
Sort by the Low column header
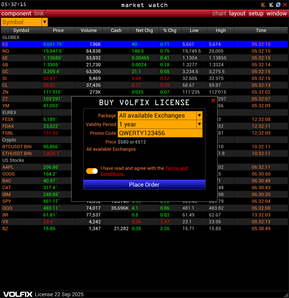point(194,30)
